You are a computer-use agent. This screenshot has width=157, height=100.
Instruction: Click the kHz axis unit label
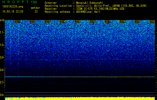pos(2,20)
